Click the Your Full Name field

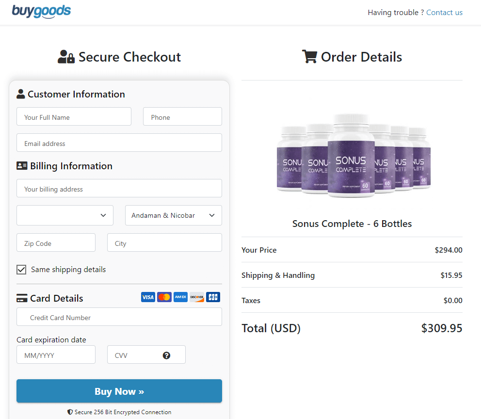click(x=74, y=116)
